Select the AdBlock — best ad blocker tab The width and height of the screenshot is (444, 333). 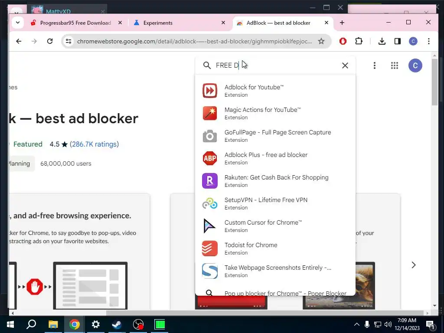278,23
